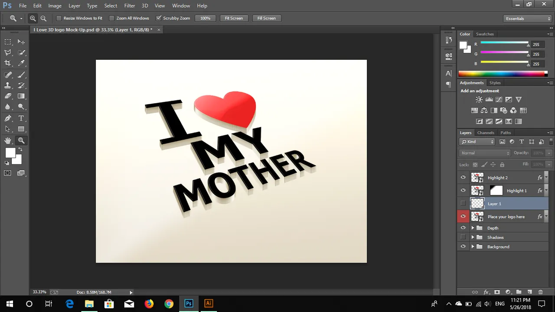
Task: Add a Photo Filter adjustment
Action: pos(503,110)
